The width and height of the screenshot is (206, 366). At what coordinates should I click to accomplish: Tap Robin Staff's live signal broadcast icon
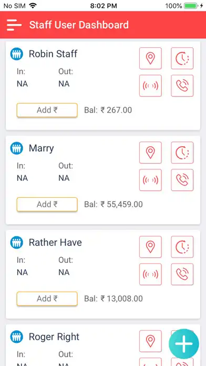click(x=150, y=86)
